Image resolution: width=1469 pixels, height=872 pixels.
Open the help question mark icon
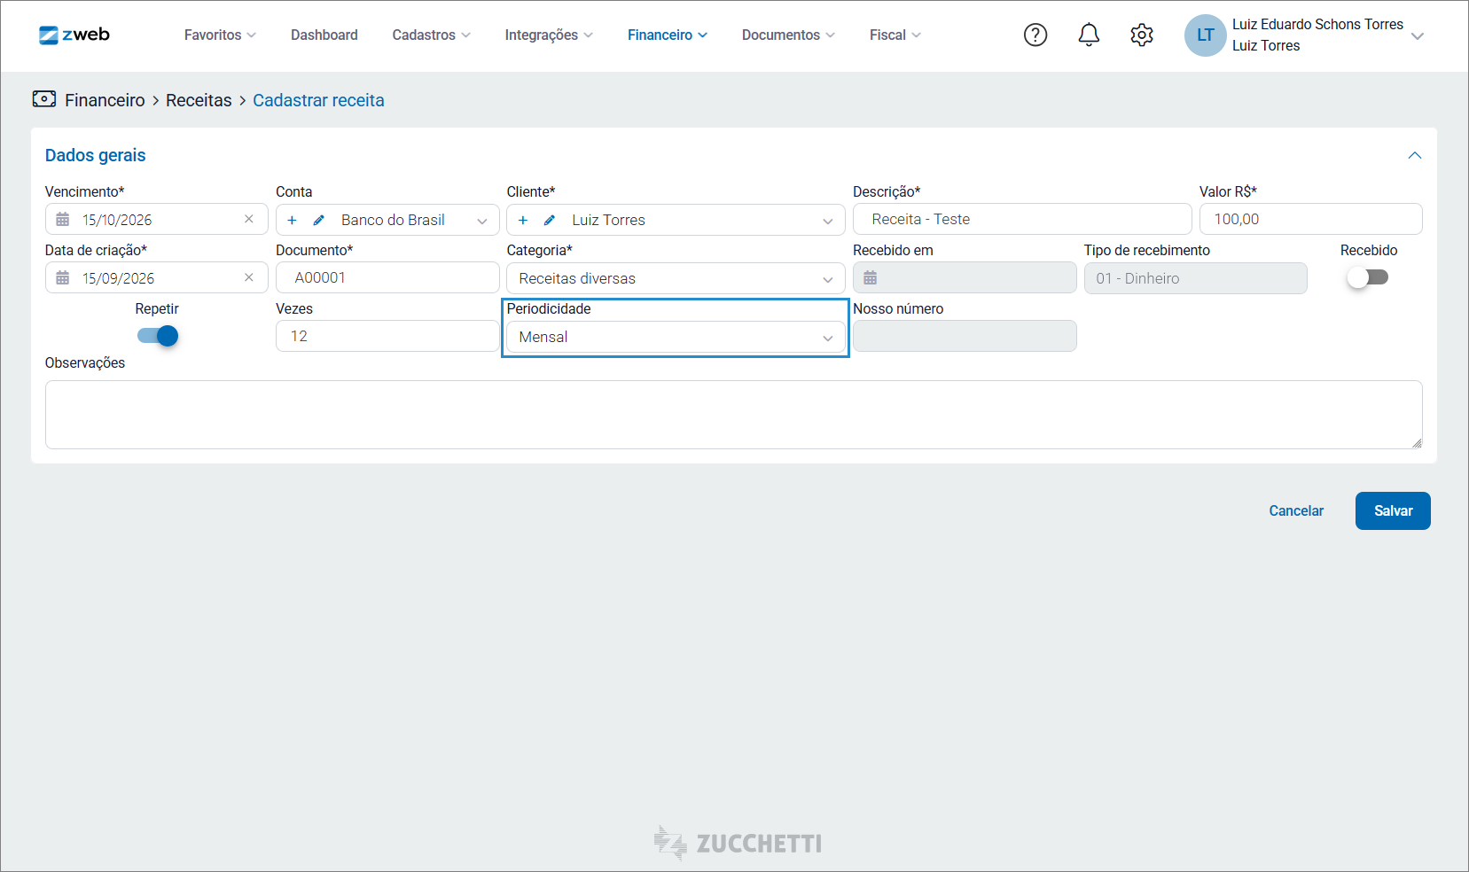click(1035, 35)
